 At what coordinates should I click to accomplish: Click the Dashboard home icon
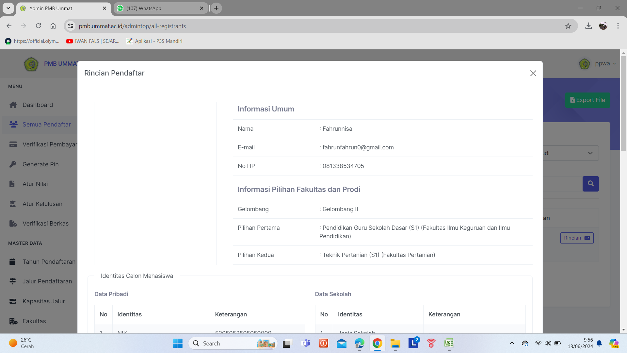tap(13, 105)
